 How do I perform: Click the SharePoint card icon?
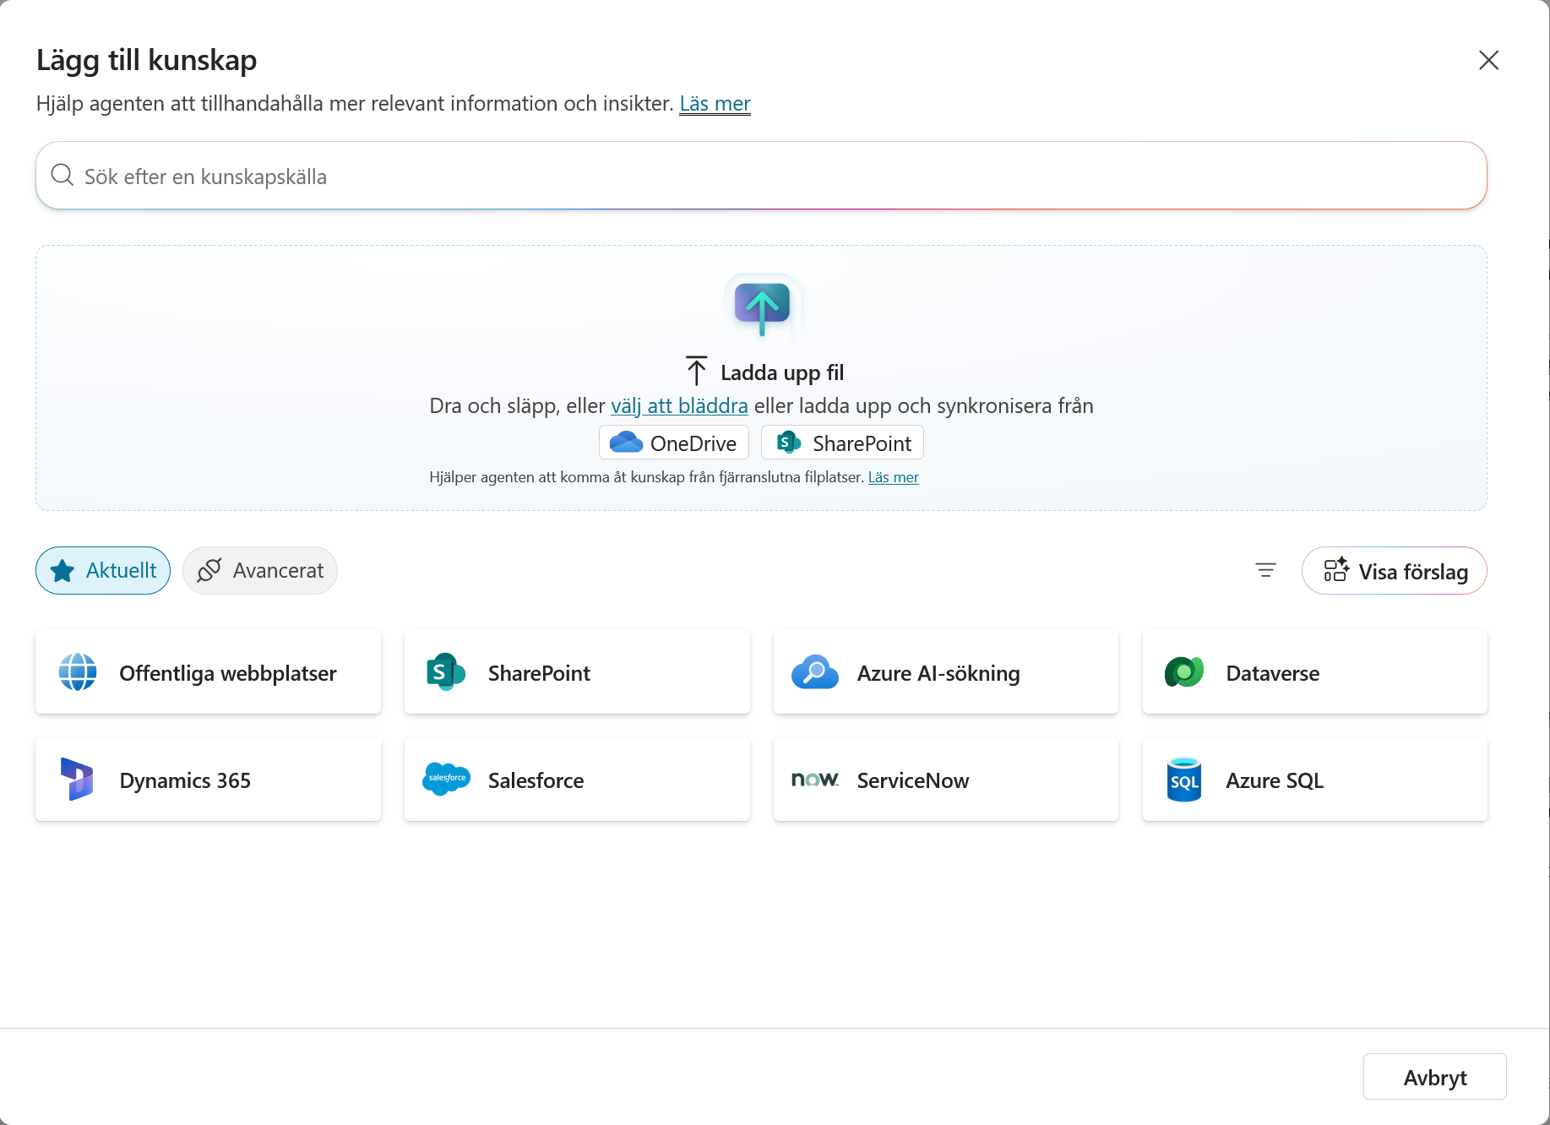pos(446,672)
